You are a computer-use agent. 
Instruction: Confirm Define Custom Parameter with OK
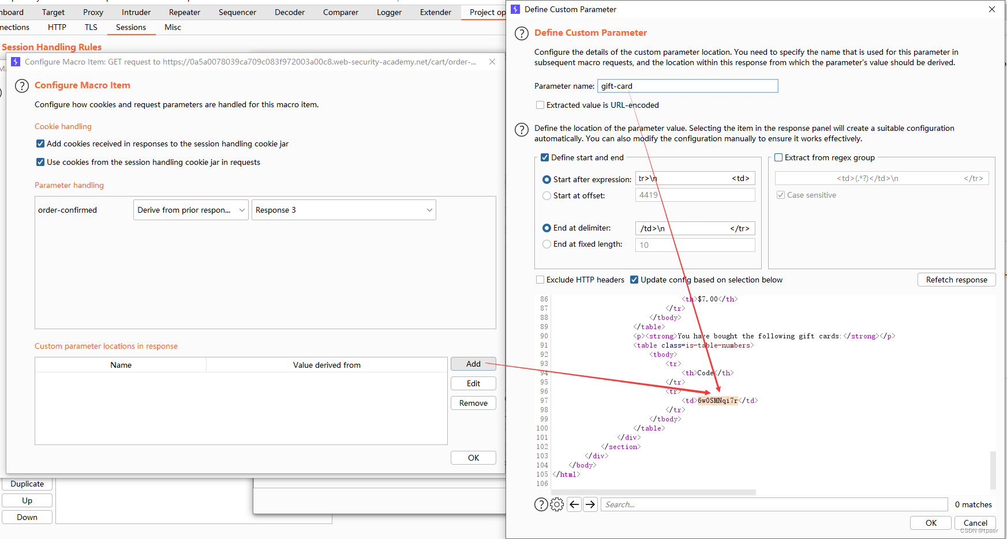click(931, 523)
